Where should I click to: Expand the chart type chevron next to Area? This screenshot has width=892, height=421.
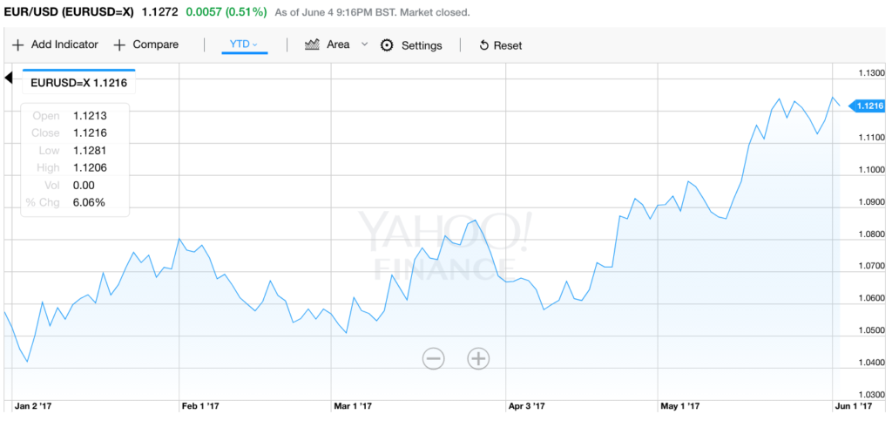point(365,44)
